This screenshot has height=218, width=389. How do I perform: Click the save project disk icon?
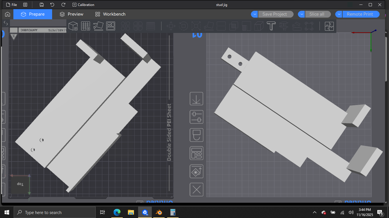point(42,5)
